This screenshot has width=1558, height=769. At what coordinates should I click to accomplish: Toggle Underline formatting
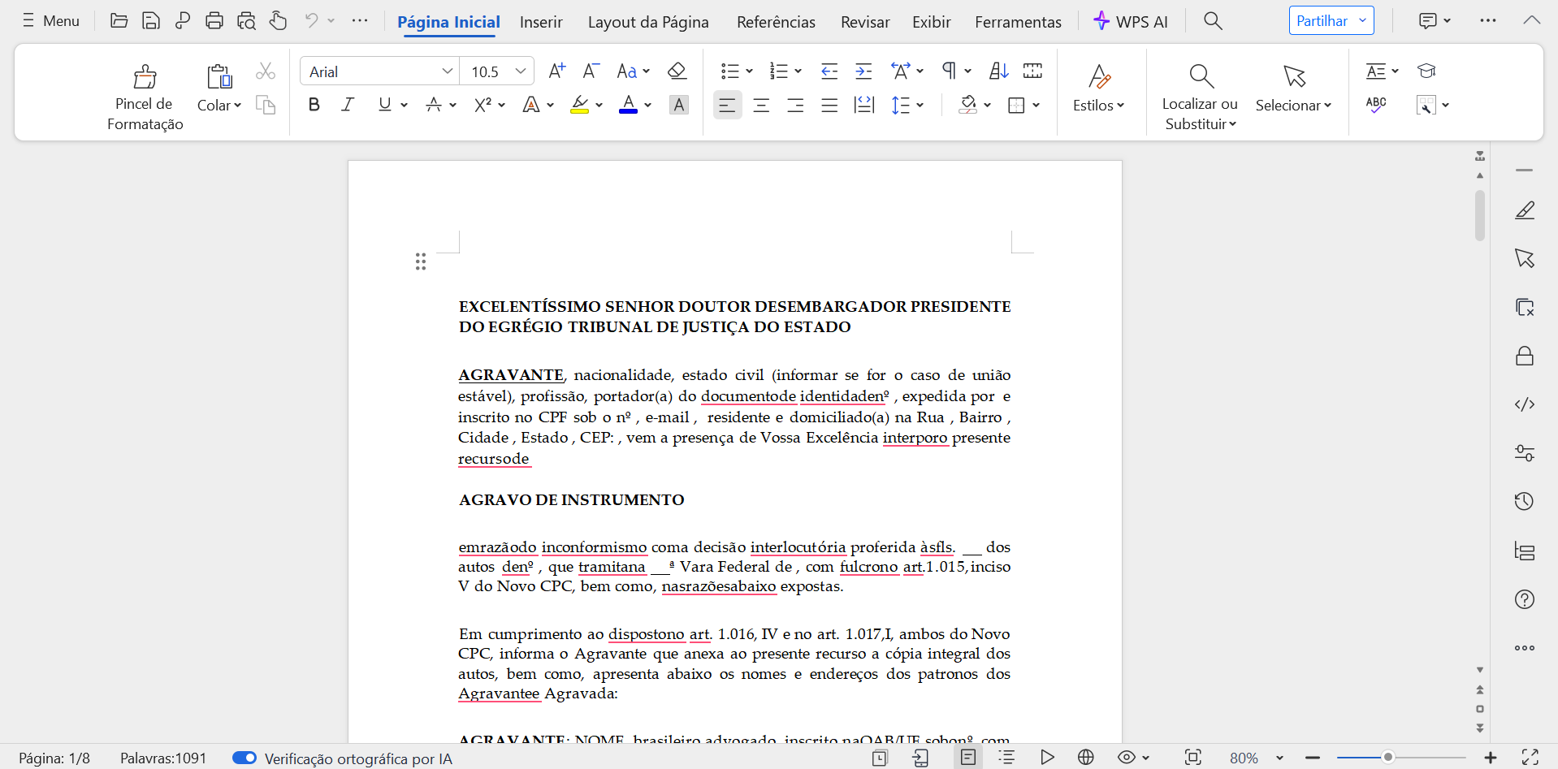click(384, 105)
